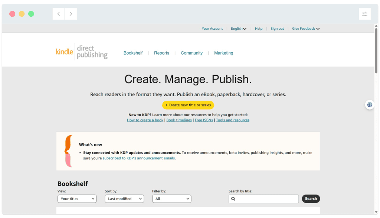Screen dimensions: 380x218
Task: Open the View 'Your titles' dropdown
Action: 77,199
